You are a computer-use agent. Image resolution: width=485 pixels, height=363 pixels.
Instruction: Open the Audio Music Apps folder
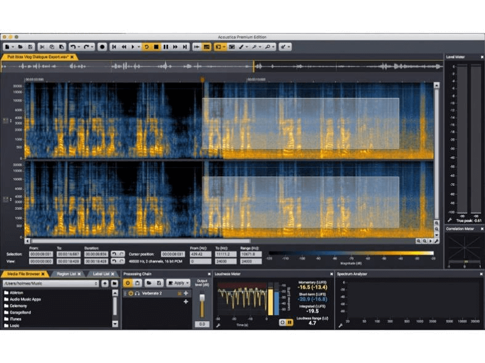pyautogui.click(x=22, y=299)
